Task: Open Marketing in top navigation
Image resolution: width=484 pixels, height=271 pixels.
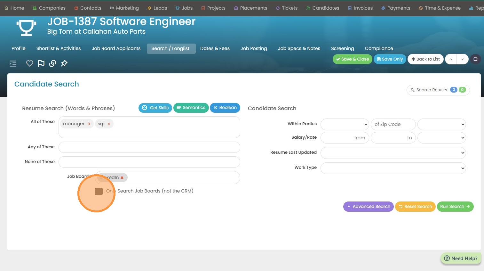Action: [124, 8]
